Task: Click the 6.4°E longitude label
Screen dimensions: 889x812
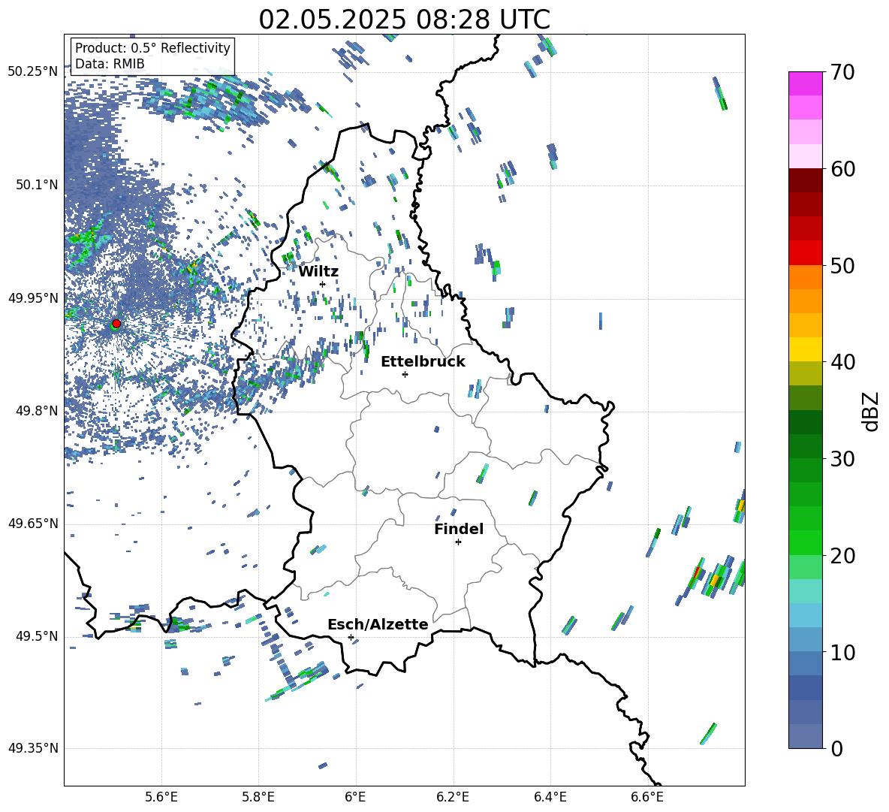Action: 550,797
